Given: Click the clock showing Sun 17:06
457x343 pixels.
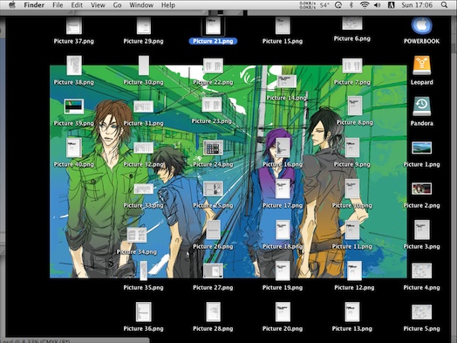Looking at the screenshot, I should (417, 5).
